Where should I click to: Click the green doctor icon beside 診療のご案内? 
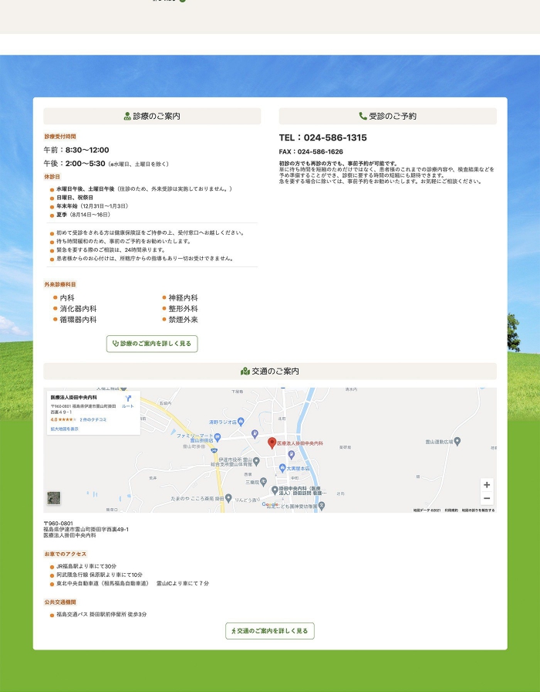tap(127, 116)
